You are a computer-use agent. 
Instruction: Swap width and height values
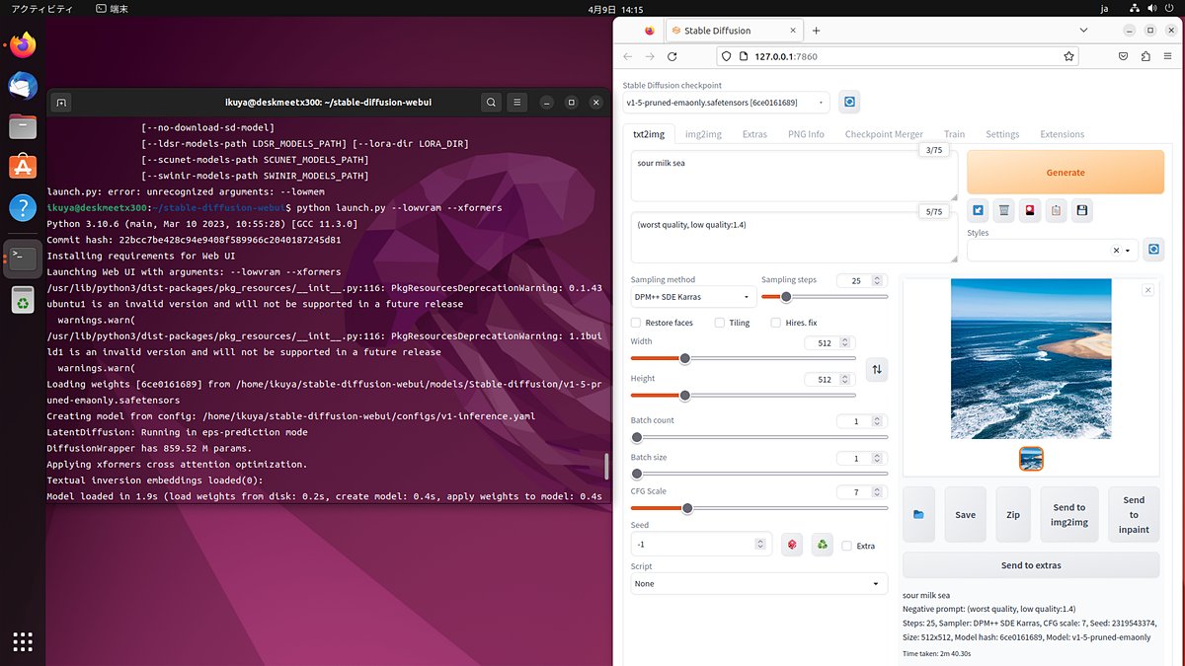[877, 368]
